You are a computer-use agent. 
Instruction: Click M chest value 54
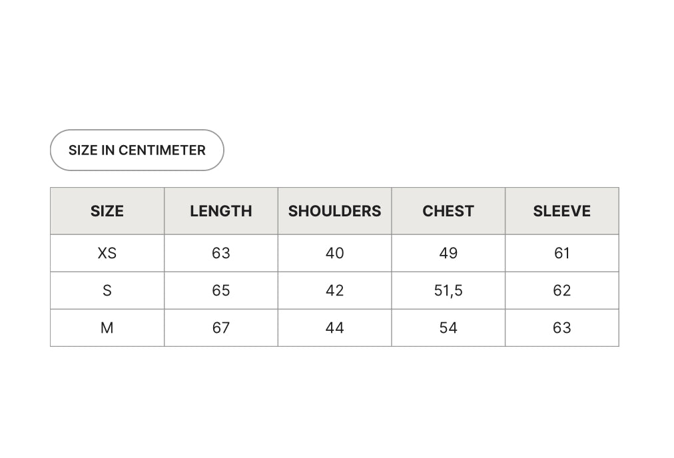click(448, 328)
